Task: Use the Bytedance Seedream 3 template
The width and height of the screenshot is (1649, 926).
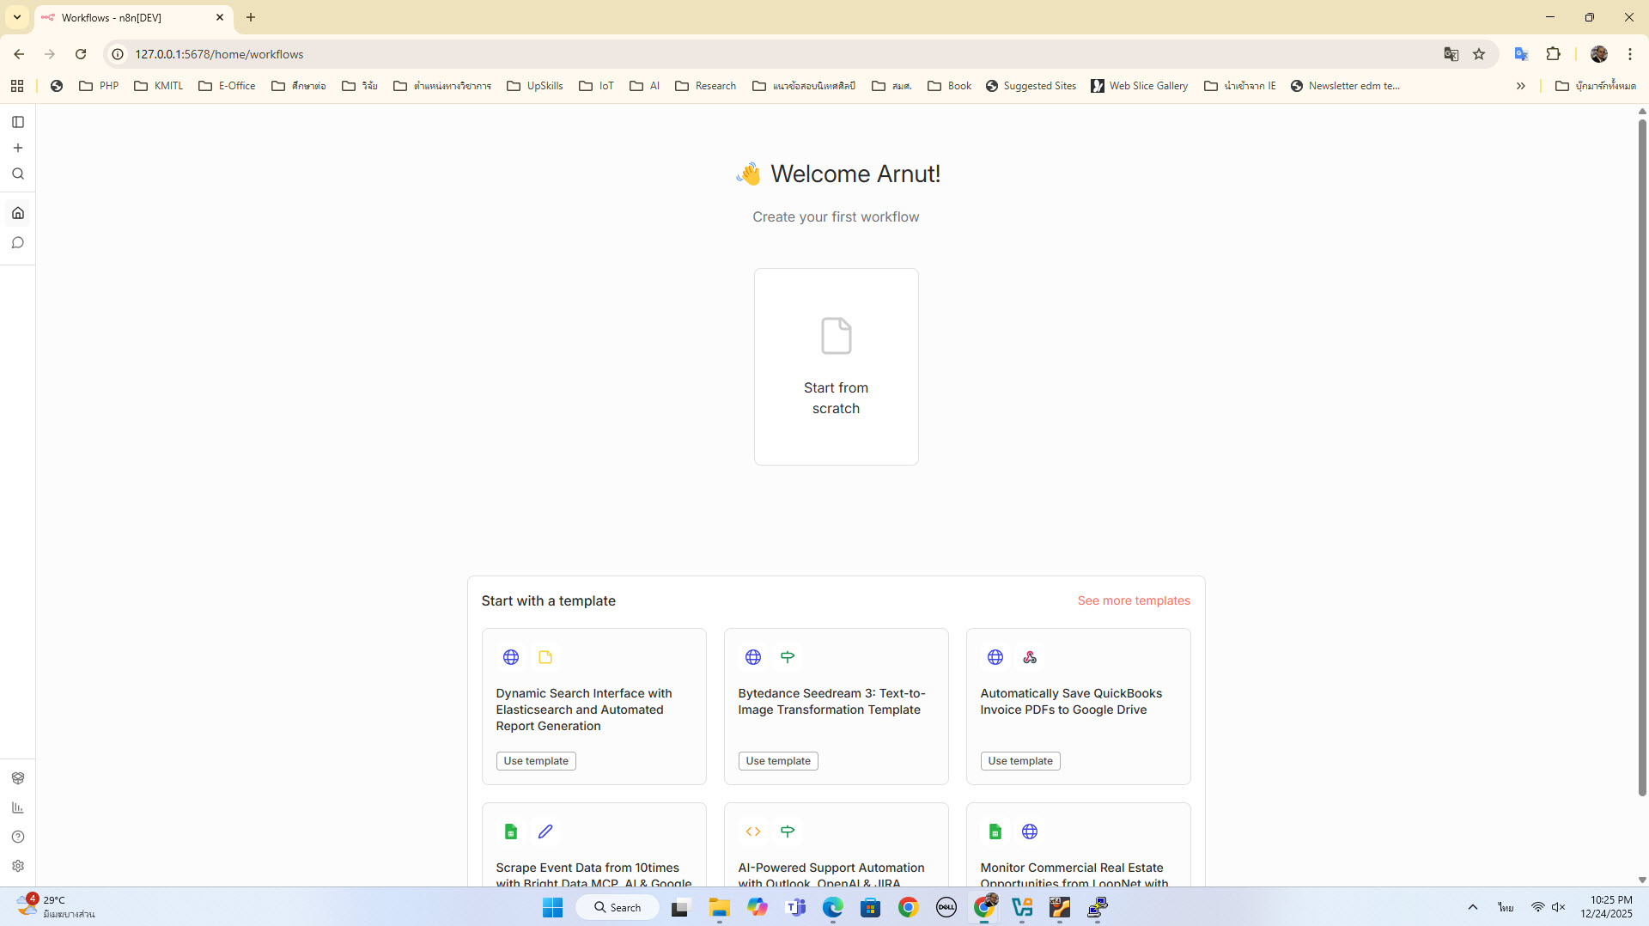Action: 778,761
